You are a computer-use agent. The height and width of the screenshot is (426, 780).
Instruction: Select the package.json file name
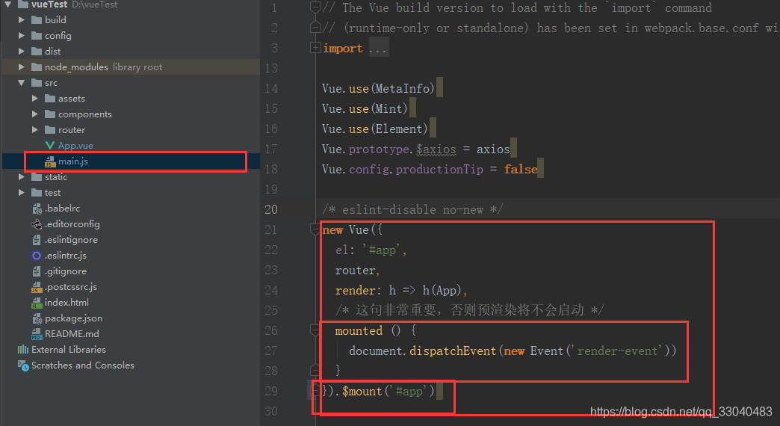[x=74, y=318]
